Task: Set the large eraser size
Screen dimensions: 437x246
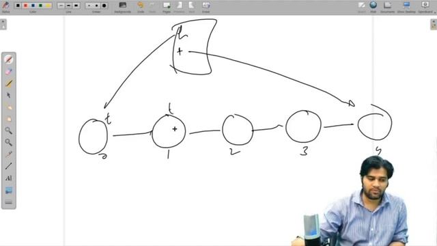Action: (x=104, y=5)
